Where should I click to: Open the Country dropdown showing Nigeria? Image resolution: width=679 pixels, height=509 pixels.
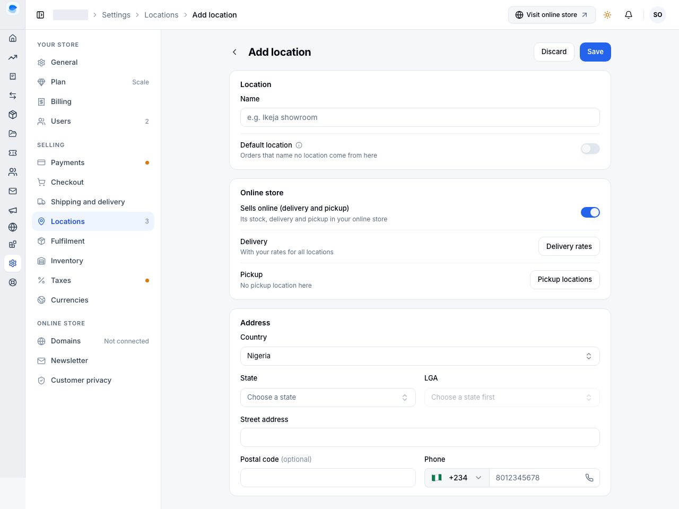[420, 356]
